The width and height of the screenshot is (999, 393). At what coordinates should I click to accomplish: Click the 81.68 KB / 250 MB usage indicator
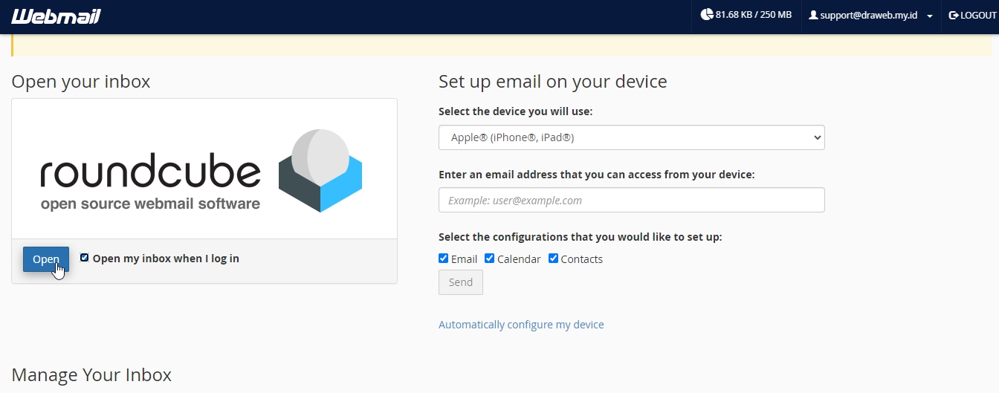pyautogui.click(x=746, y=15)
